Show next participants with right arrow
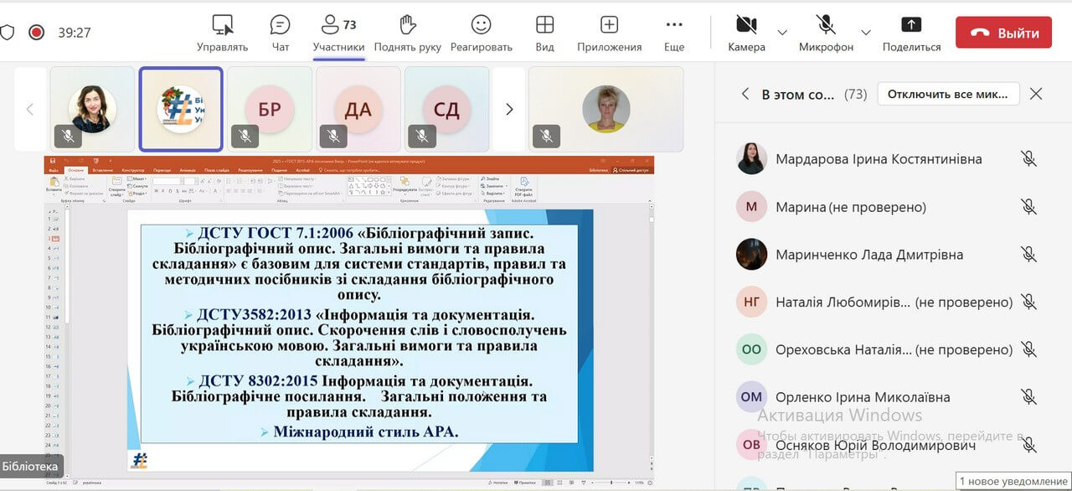1072x491 pixels. coord(508,109)
